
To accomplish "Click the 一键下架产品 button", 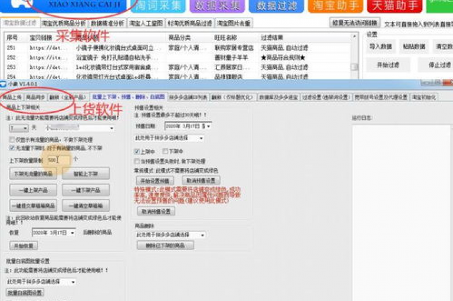I will (x=86, y=190).
